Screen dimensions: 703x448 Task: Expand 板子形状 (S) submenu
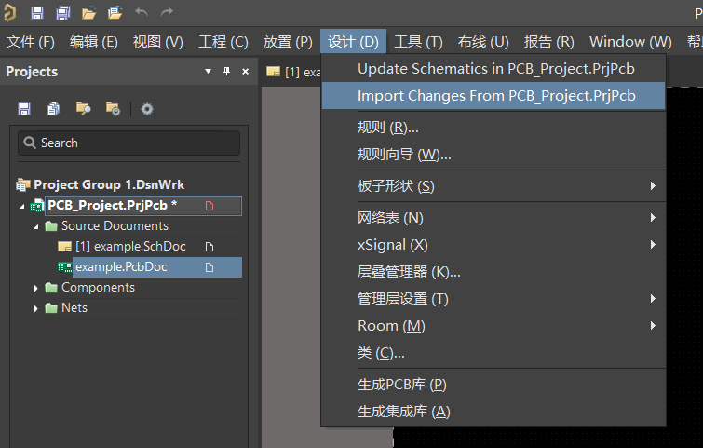[493, 186]
